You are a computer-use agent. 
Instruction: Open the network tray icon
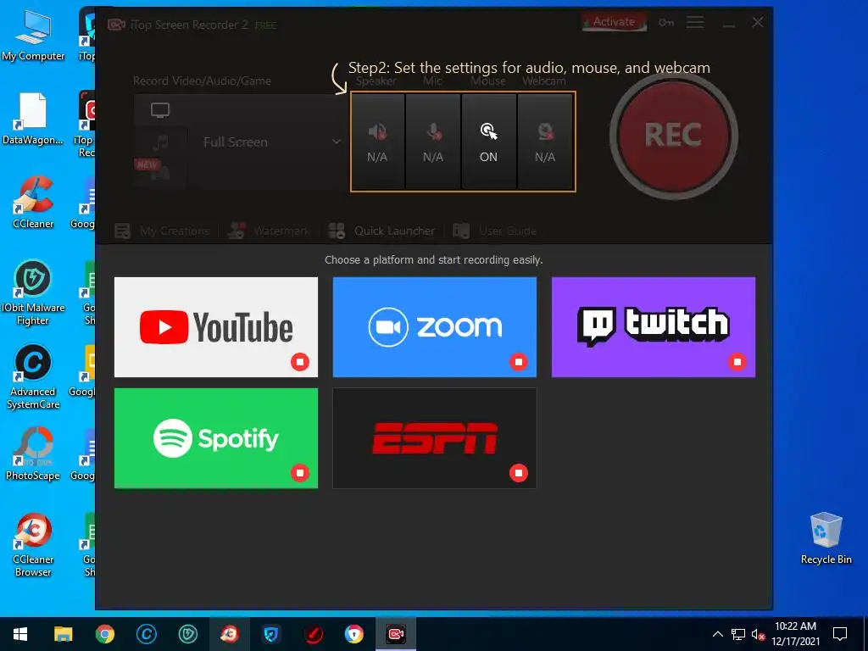click(x=738, y=634)
